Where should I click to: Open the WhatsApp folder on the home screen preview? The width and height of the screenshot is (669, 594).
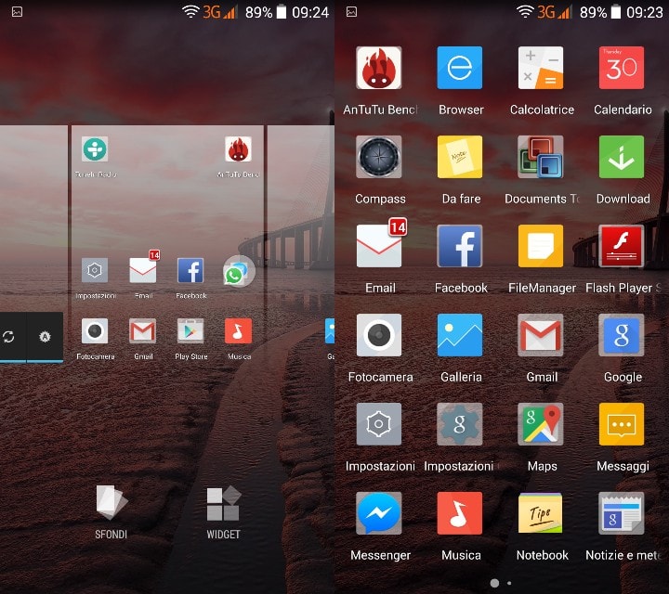click(x=238, y=271)
